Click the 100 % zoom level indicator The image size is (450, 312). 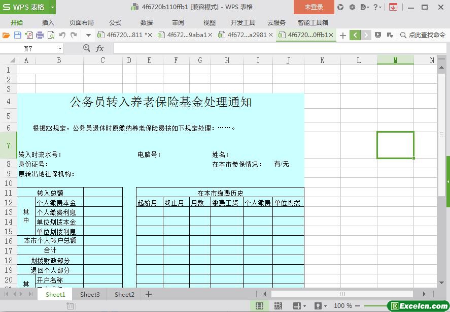tap(343, 306)
